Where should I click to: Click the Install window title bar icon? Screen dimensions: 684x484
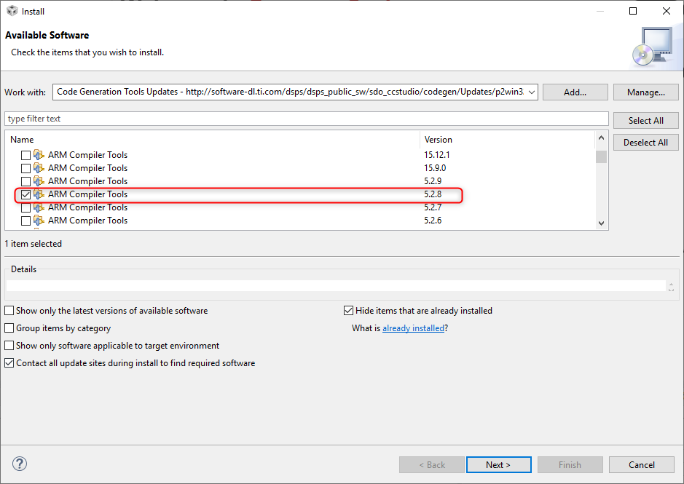[11, 11]
